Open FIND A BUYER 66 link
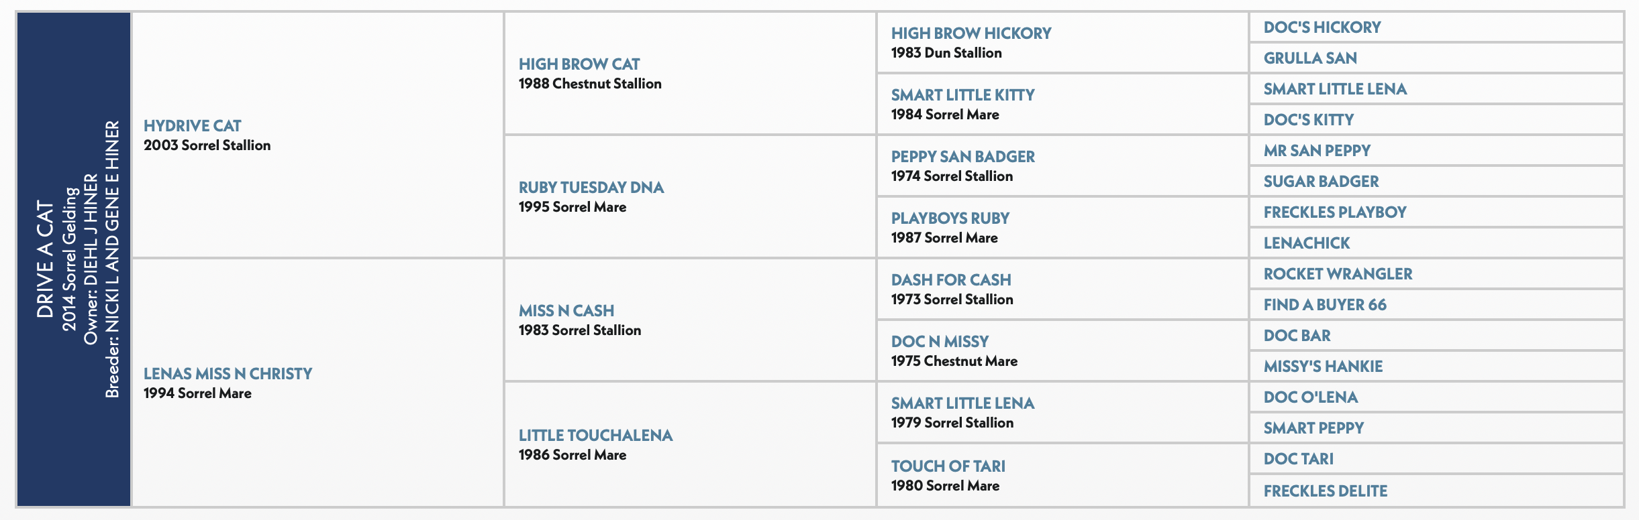This screenshot has height=520, width=1639. point(1325,305)
